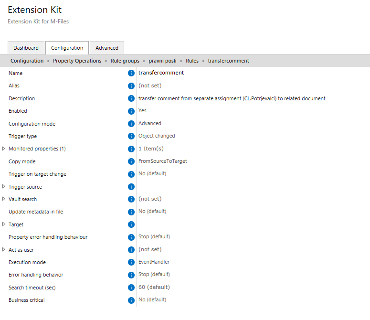Toggle the Enabled value Yes
The width and height of the screenshot is (370, 320).
pyautogui.click(x=142, y=110)
